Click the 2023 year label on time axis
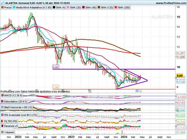Image resolution: width=187 pixels, height=140 pixels. click(x=71, y=137)
